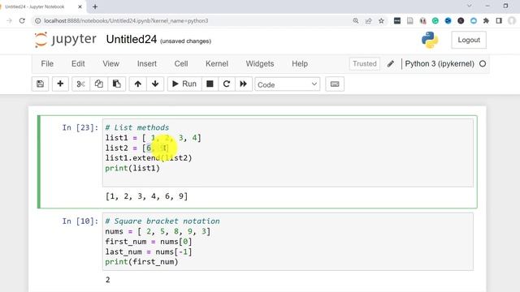Cut selected cells with scissors icon
This screenshot has width=520, height=292.
click(80, 84)
